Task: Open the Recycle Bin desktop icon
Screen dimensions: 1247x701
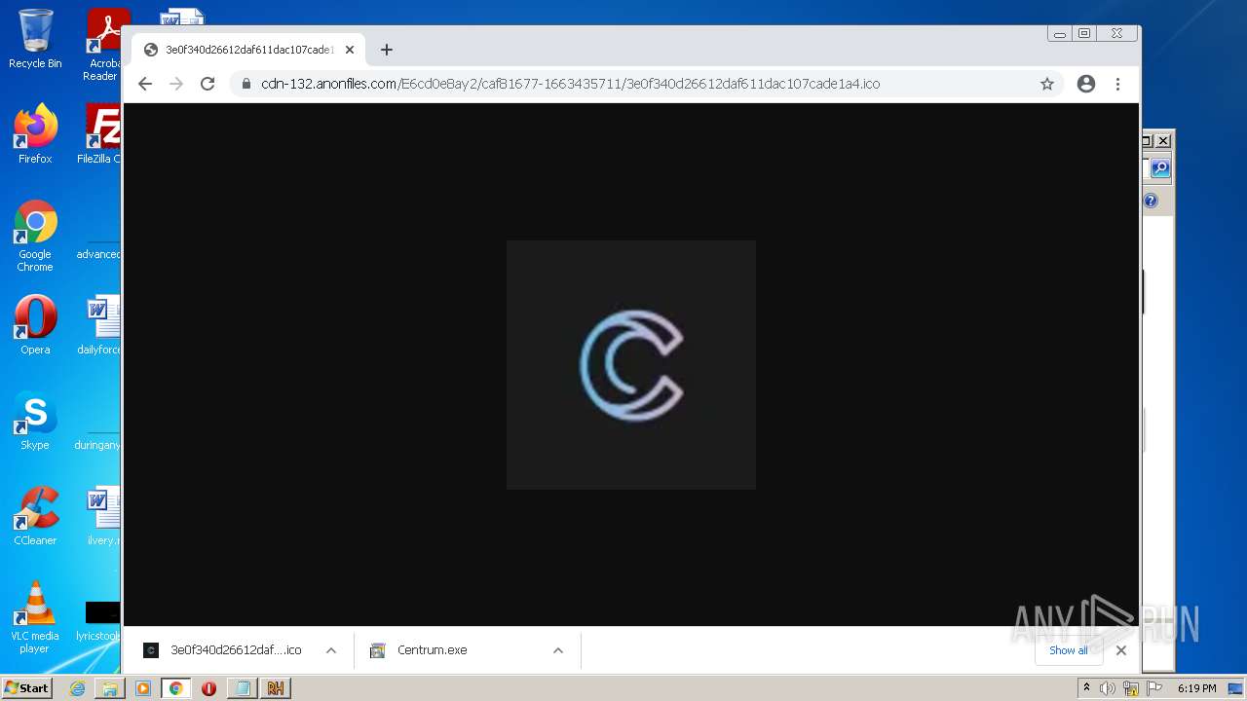Action: click(35, 39)
